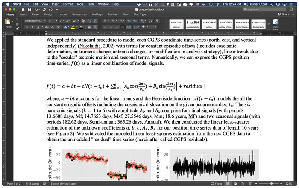Decrease font size with smaller A
The image size is (299, 188).
[68, 21]
